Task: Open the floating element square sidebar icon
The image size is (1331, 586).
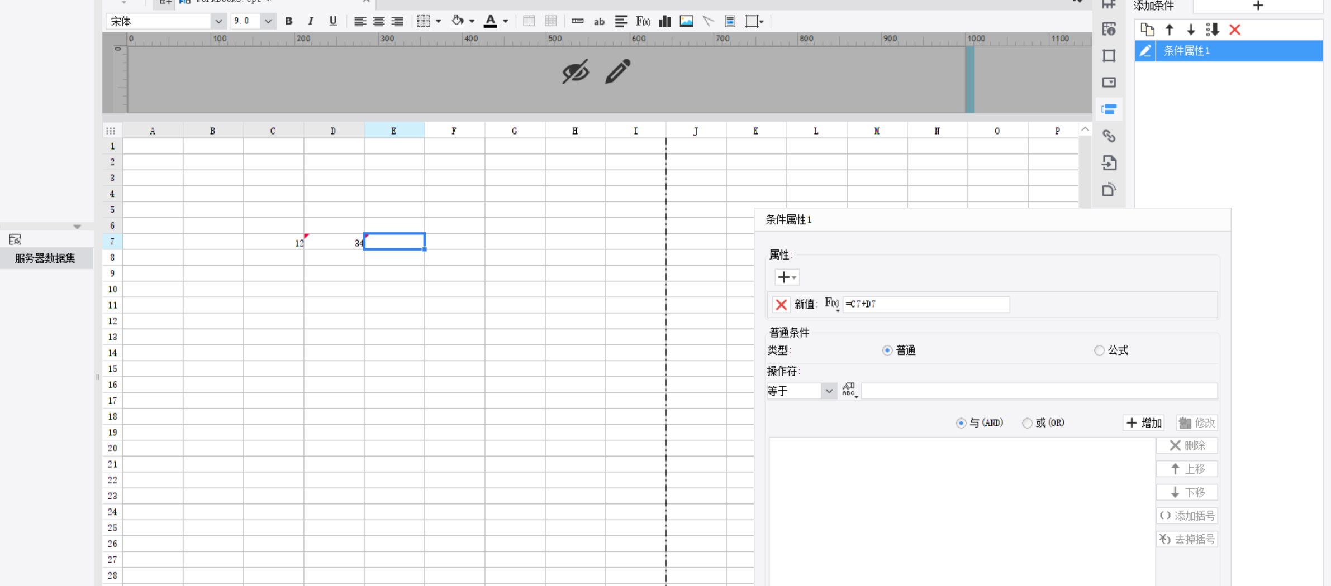Action: [1109, 56]
